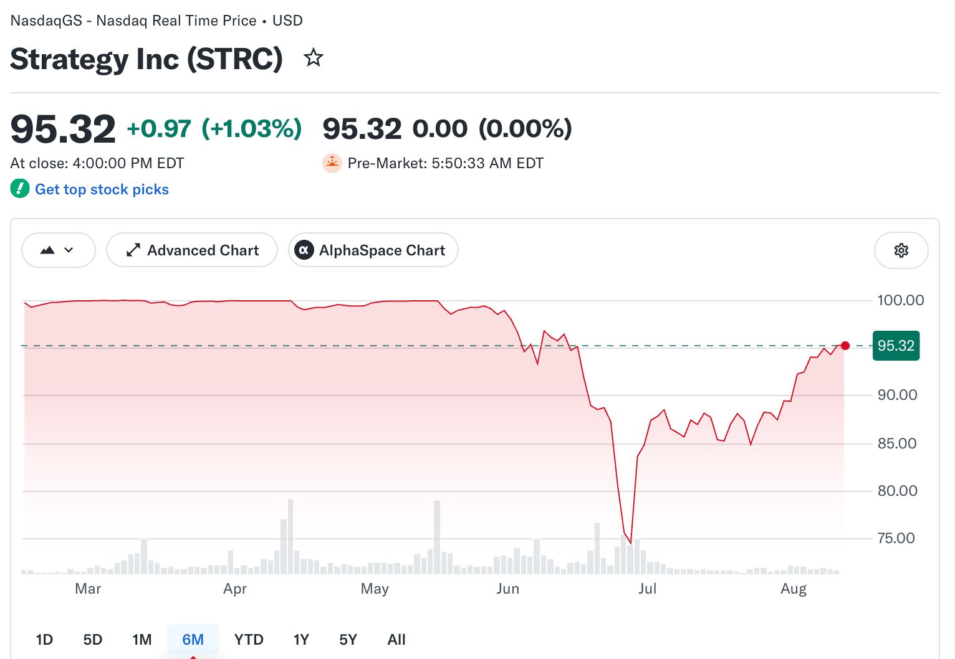Select the 1D time range
The image size is (955, 659).
point(44,640)
